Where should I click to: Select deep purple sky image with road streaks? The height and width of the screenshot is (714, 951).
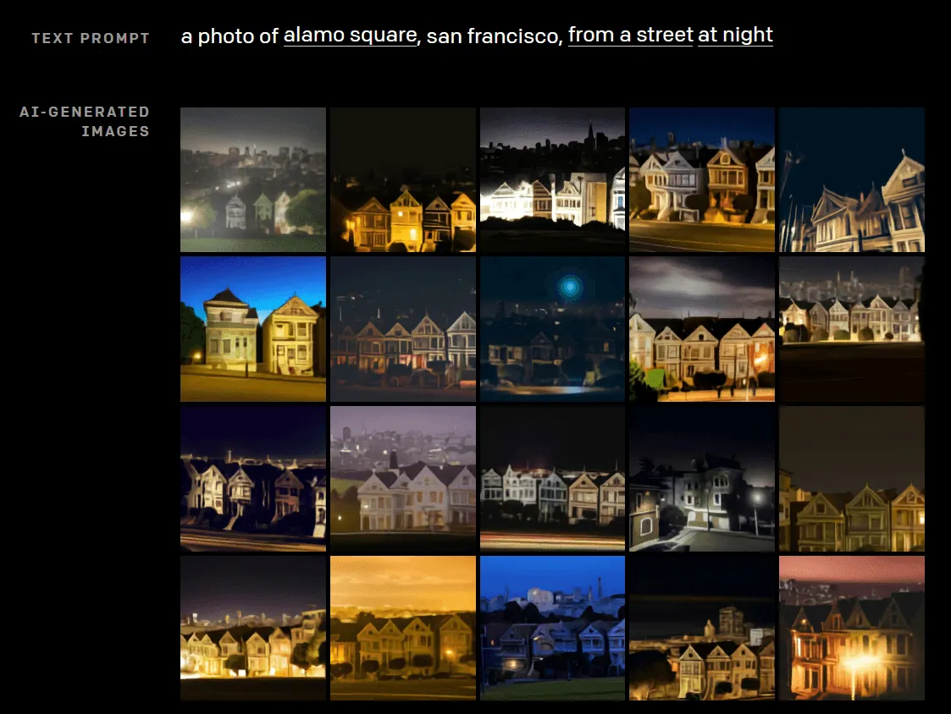pos(253,479)
